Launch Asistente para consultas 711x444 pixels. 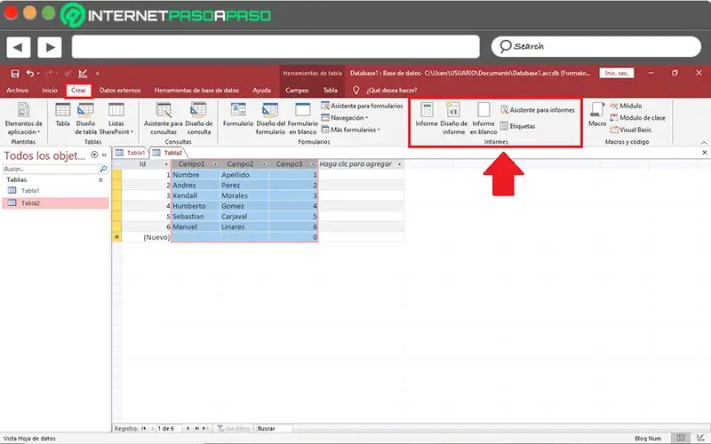point(164,119)
